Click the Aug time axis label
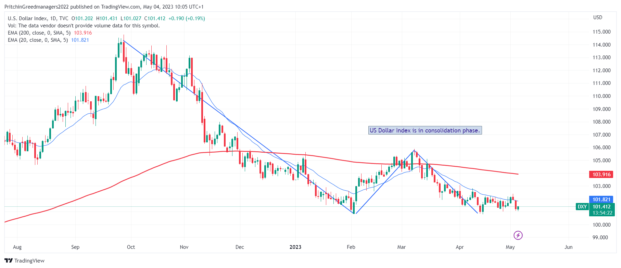Viewport: 621px width, 268px height. (x=17, y=247)
